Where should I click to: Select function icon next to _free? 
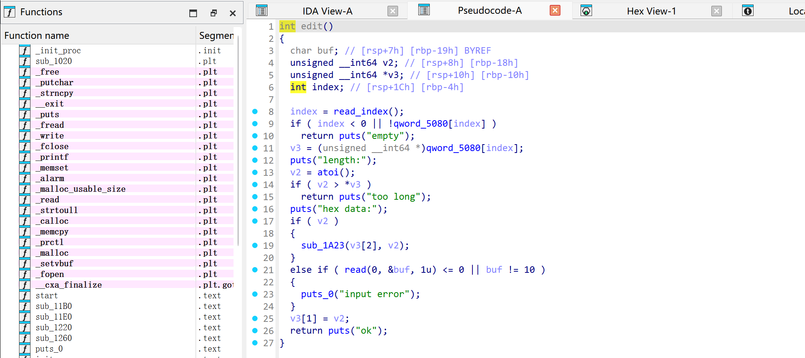coord(25,72)
